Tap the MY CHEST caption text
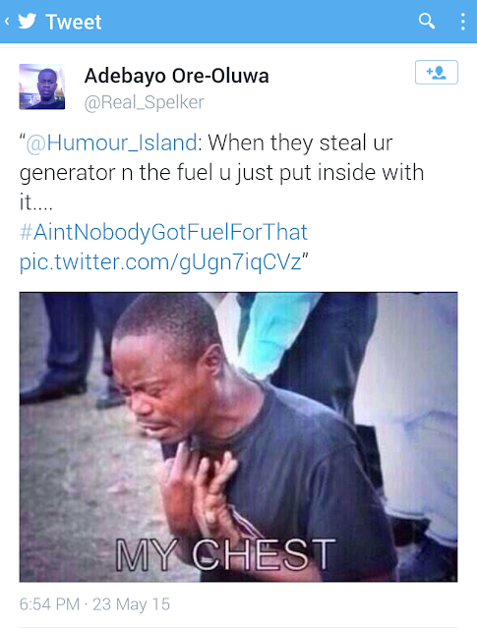 (x=225, y=554)
